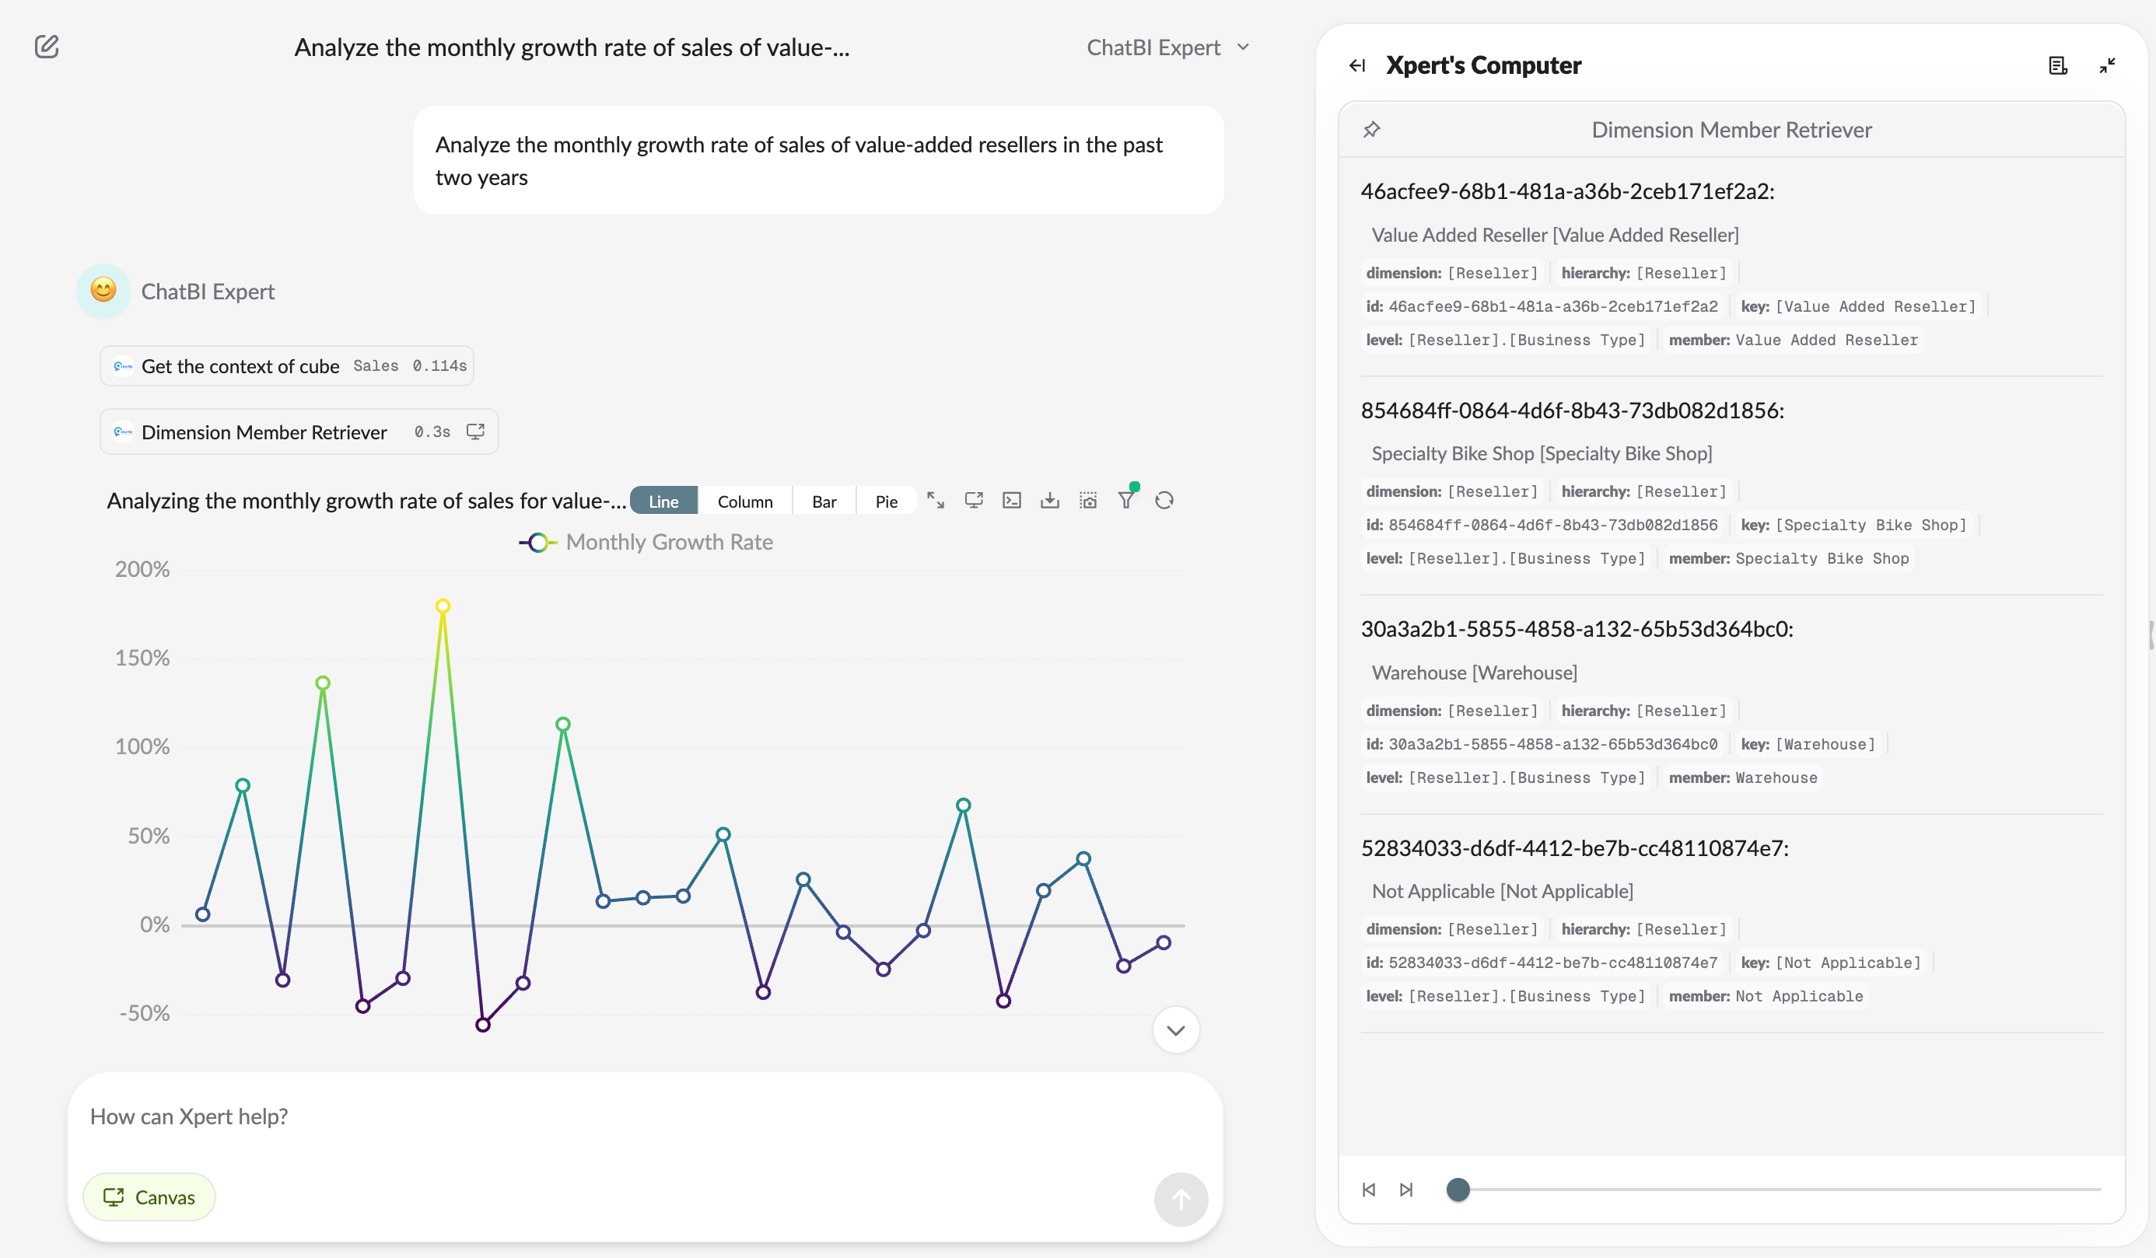Click the new chat edit icon
2156x1258 pixels.
click(x=47, y=46)
